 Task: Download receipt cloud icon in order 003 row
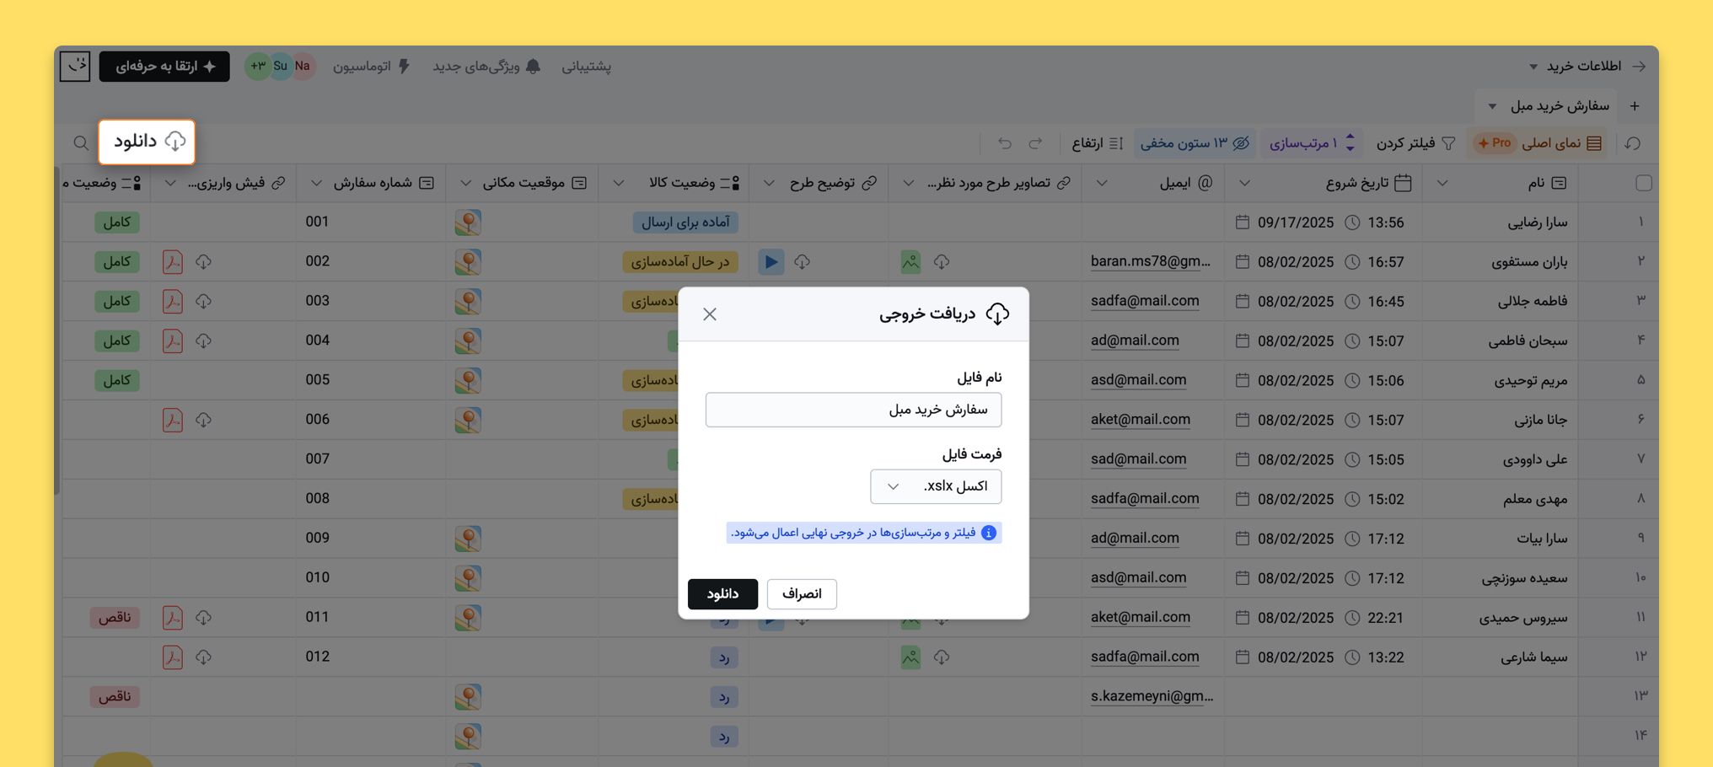coord(203,302)
